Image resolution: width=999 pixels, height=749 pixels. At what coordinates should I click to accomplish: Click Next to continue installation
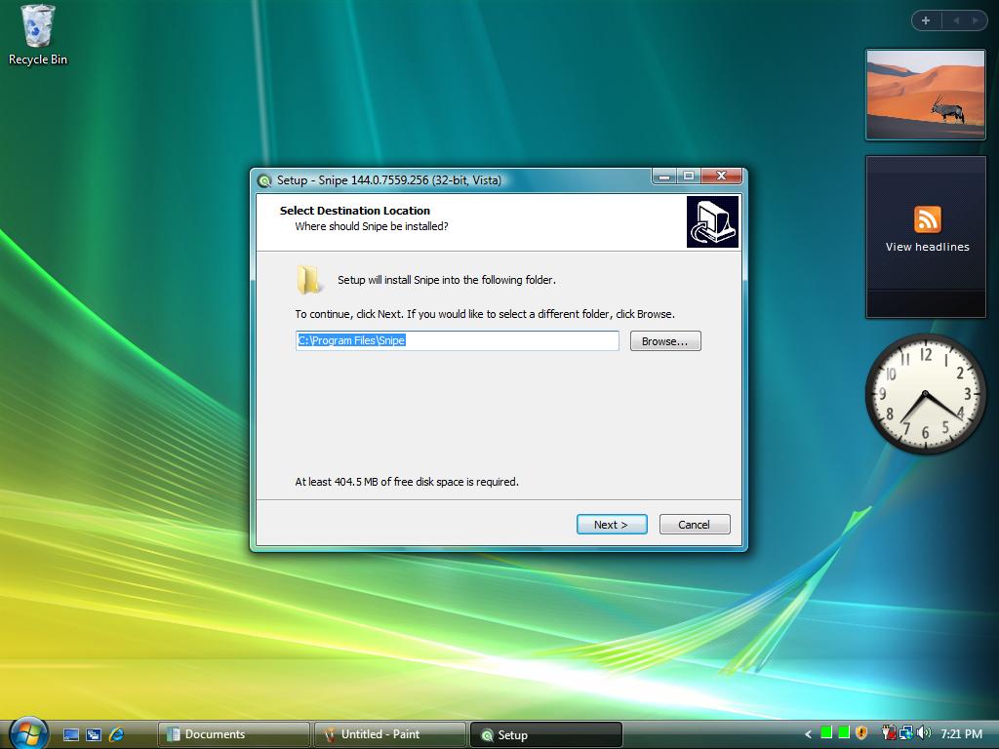(x=612, y=525)
